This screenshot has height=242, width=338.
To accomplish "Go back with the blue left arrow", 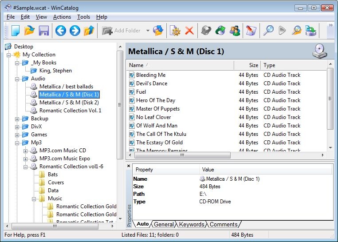I will pyautogui.click(x=61, y=31).
